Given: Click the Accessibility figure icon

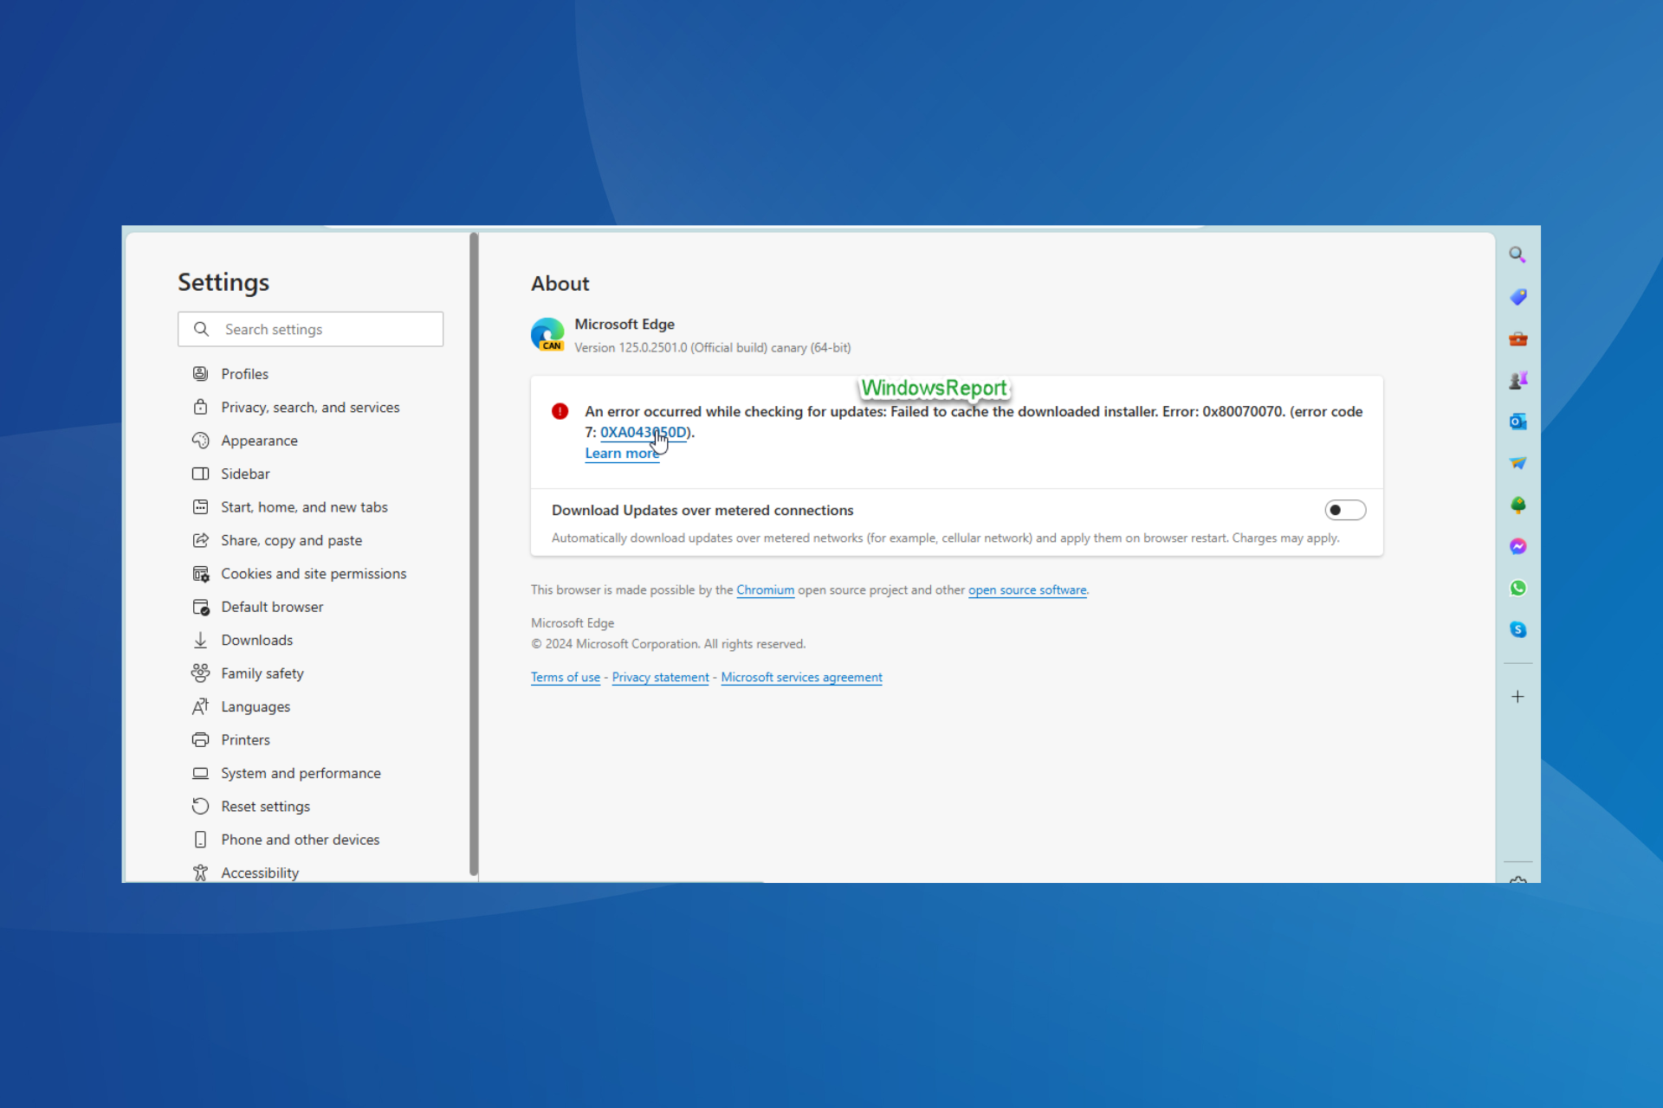Looking at the screenshot, I should click(200, 873).
